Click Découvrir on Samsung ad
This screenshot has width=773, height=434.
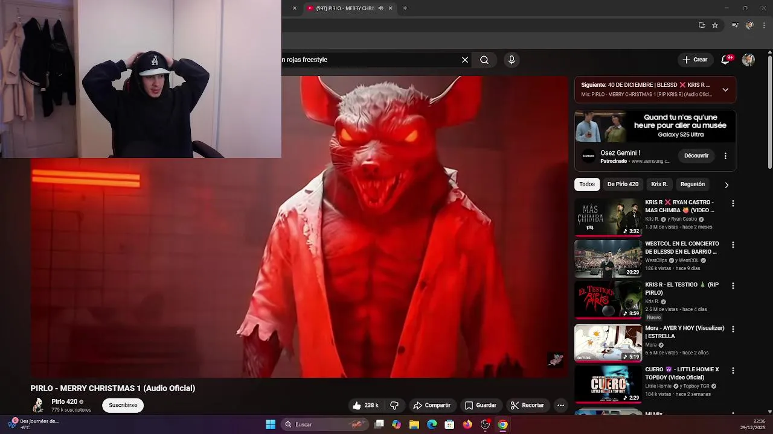tap(696, 156)
